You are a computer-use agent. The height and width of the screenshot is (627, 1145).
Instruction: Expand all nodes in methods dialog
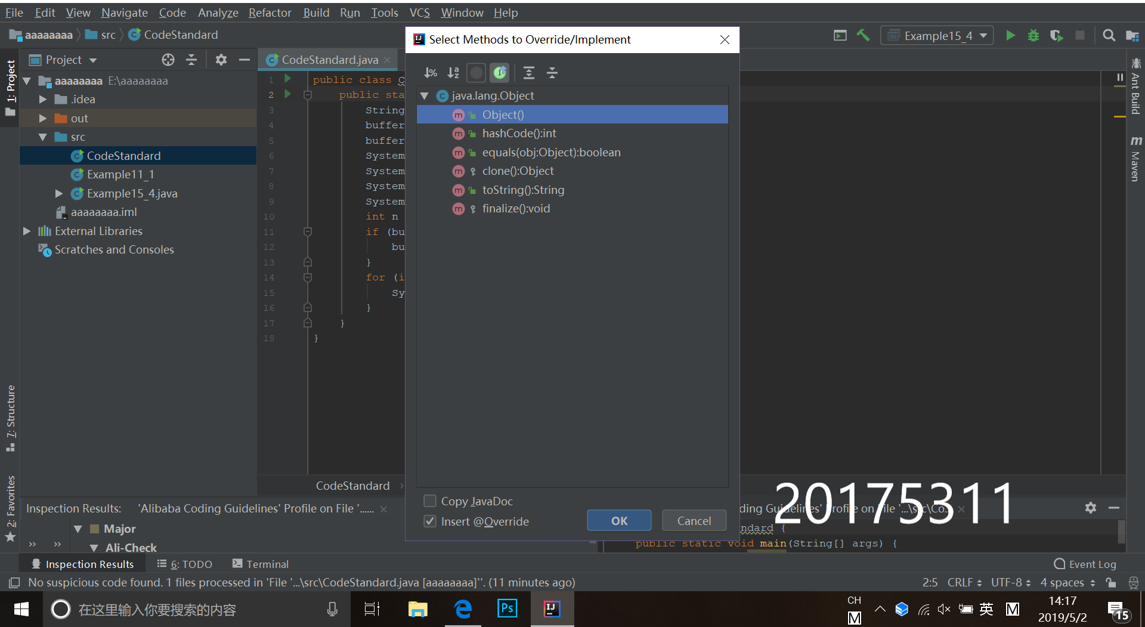(528, 73)
